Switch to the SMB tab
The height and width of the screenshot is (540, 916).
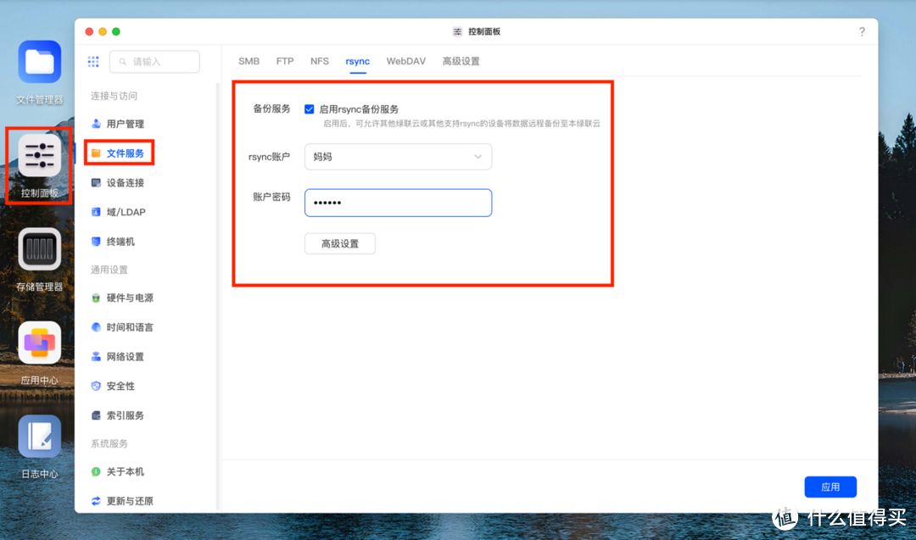tap(248, 60)
